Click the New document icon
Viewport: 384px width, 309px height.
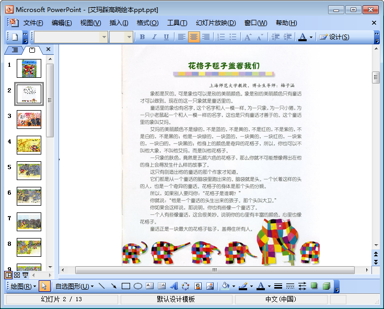coord(15,37)
